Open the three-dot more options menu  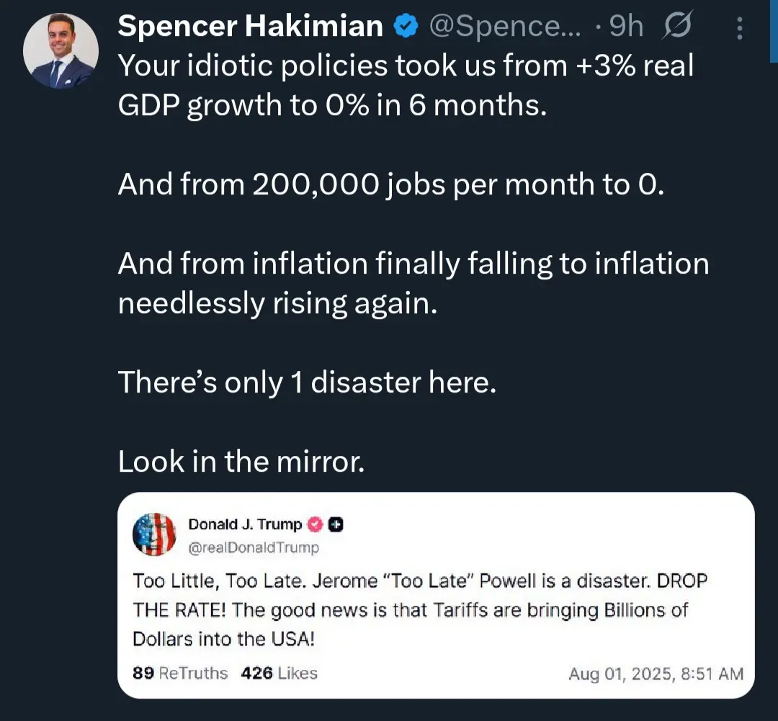(x=739, y=28)
